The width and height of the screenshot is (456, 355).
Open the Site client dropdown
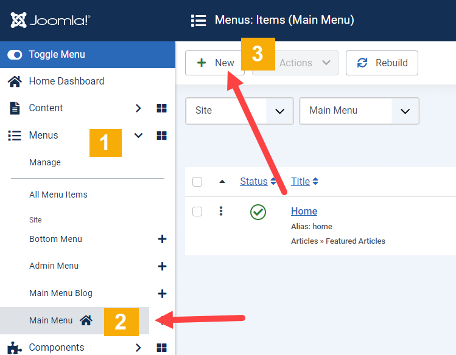point(239,111)
